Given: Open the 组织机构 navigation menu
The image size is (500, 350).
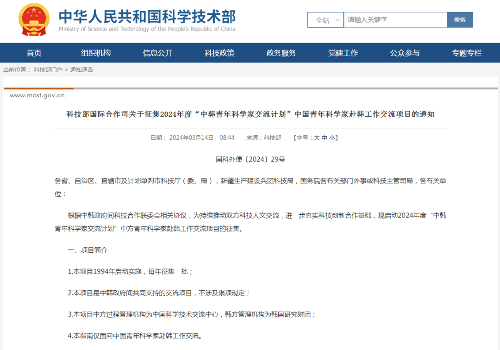Looking at the screenshot, I should (x=95, y=53).
